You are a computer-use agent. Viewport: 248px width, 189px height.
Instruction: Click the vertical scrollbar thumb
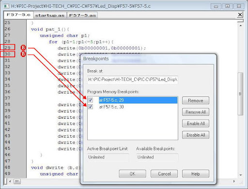coord(240,94)
